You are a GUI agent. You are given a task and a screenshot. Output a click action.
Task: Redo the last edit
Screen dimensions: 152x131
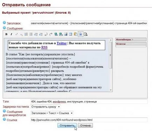pos(51,34)
